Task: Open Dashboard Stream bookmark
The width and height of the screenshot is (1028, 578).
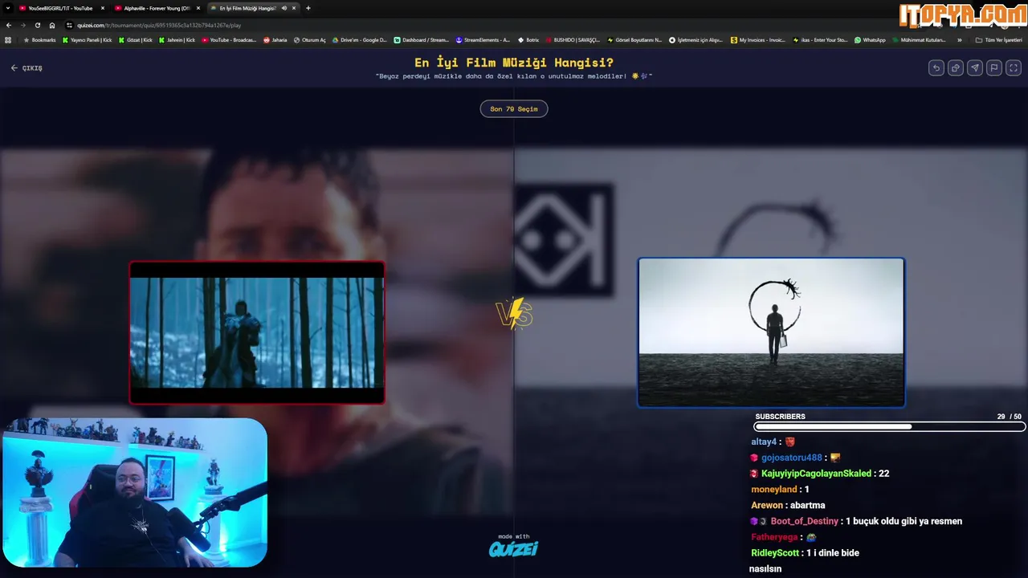Action: tap(422, 39)
